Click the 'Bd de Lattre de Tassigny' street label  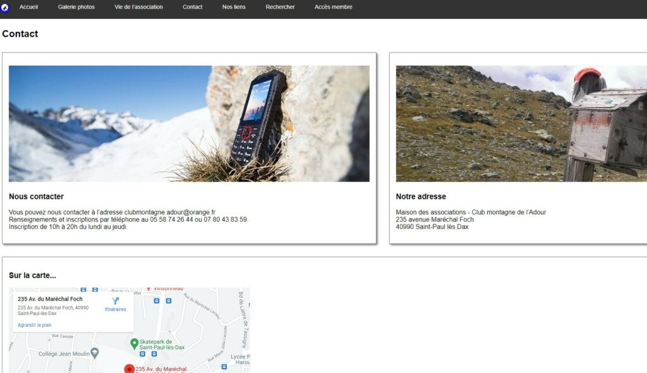coord(243,320)
